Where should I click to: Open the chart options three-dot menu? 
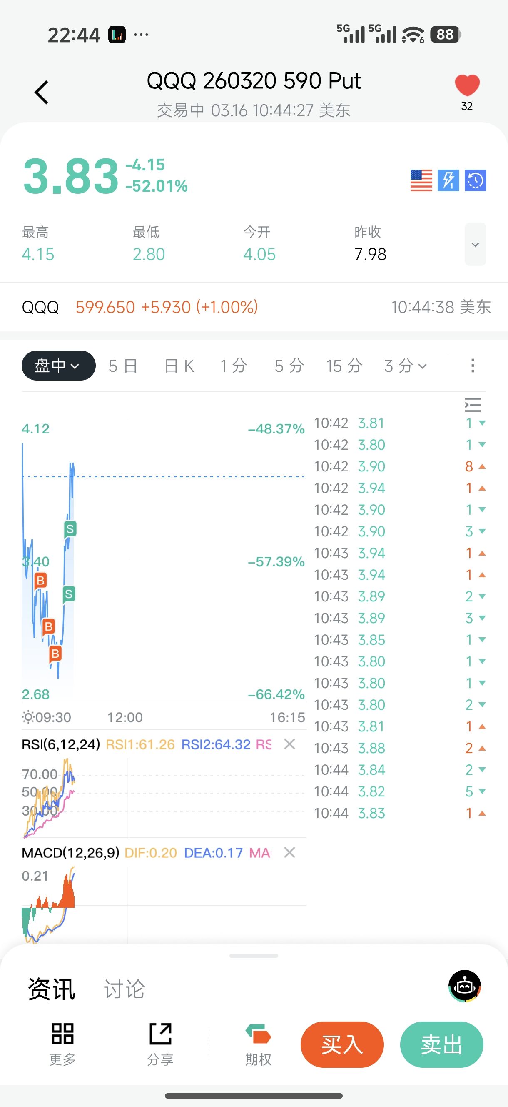pyautogui.click(x=472, y=366)
